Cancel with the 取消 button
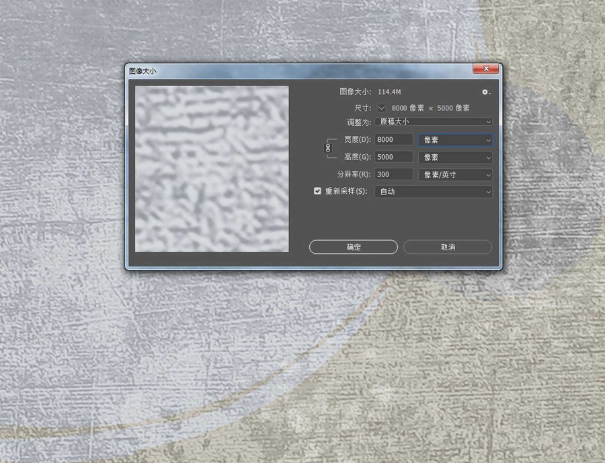 [x=448, y=247]
